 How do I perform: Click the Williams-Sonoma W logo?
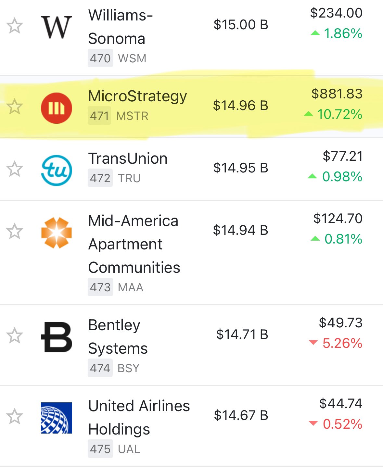[x=56, y=27]
